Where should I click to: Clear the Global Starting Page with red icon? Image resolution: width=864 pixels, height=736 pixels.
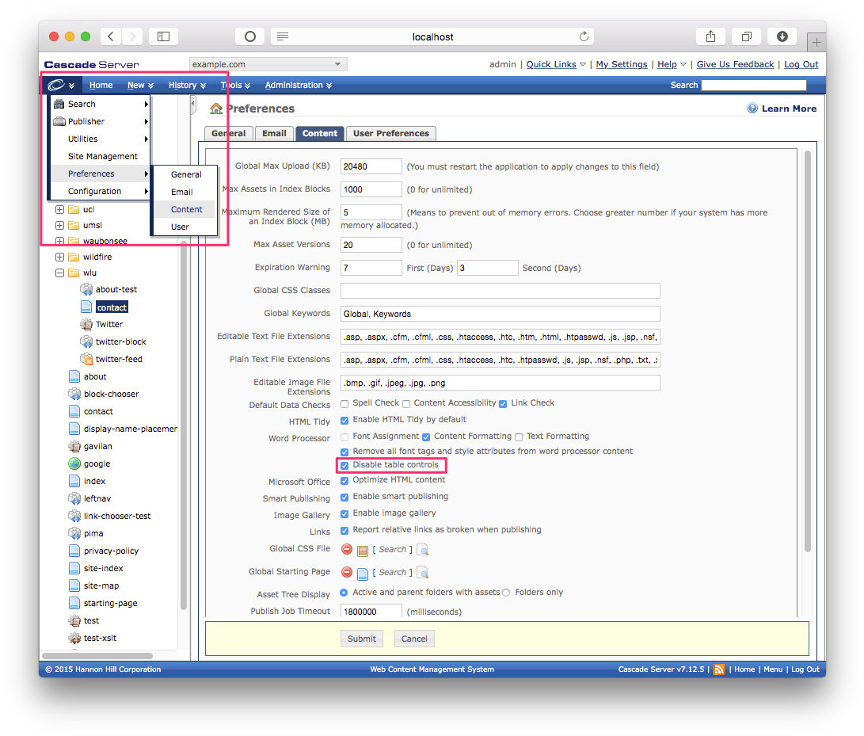click(347, 572)
